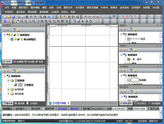Screen dimensions: 164x124
Task: Expand the 其他数据 folder node
Action: coord(8,94)
